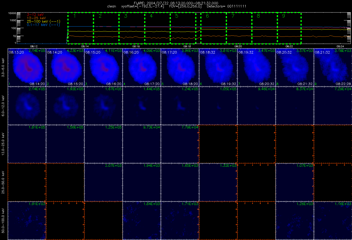Click the 08:18 time axis tick label
Viewport: 352px width, 240px height.
(x=187, y=46)
